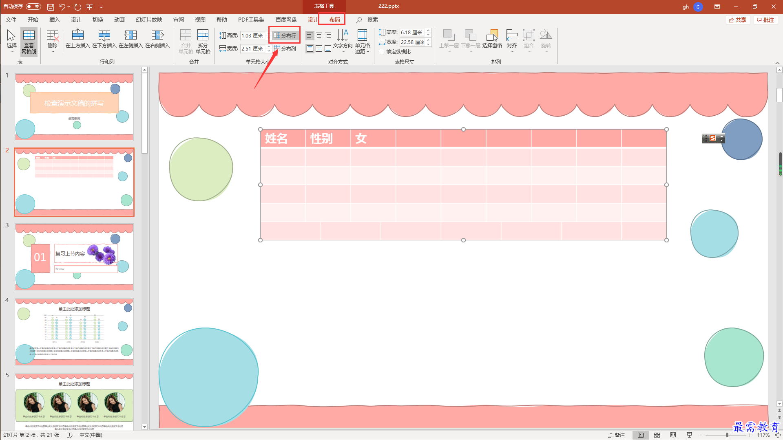The height and width of the screenshot is (440, 783).
Task: Open the 文件 menu
Action: click(11, 20)
